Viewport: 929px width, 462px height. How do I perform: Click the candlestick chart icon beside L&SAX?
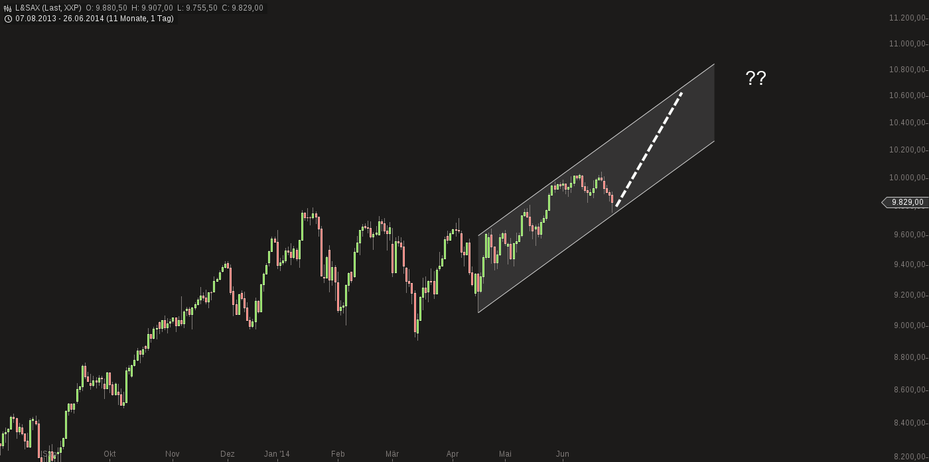(8, 8)
